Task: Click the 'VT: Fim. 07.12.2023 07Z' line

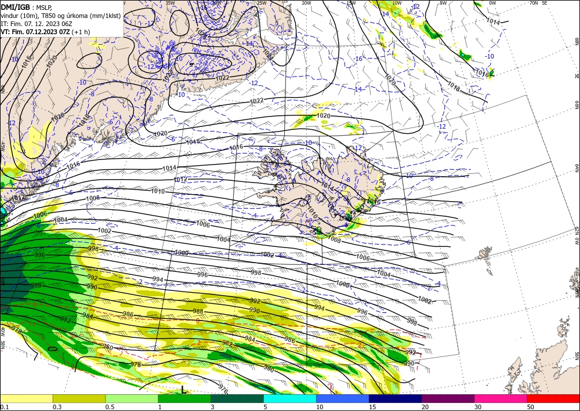Action: [x=35, y=32]
